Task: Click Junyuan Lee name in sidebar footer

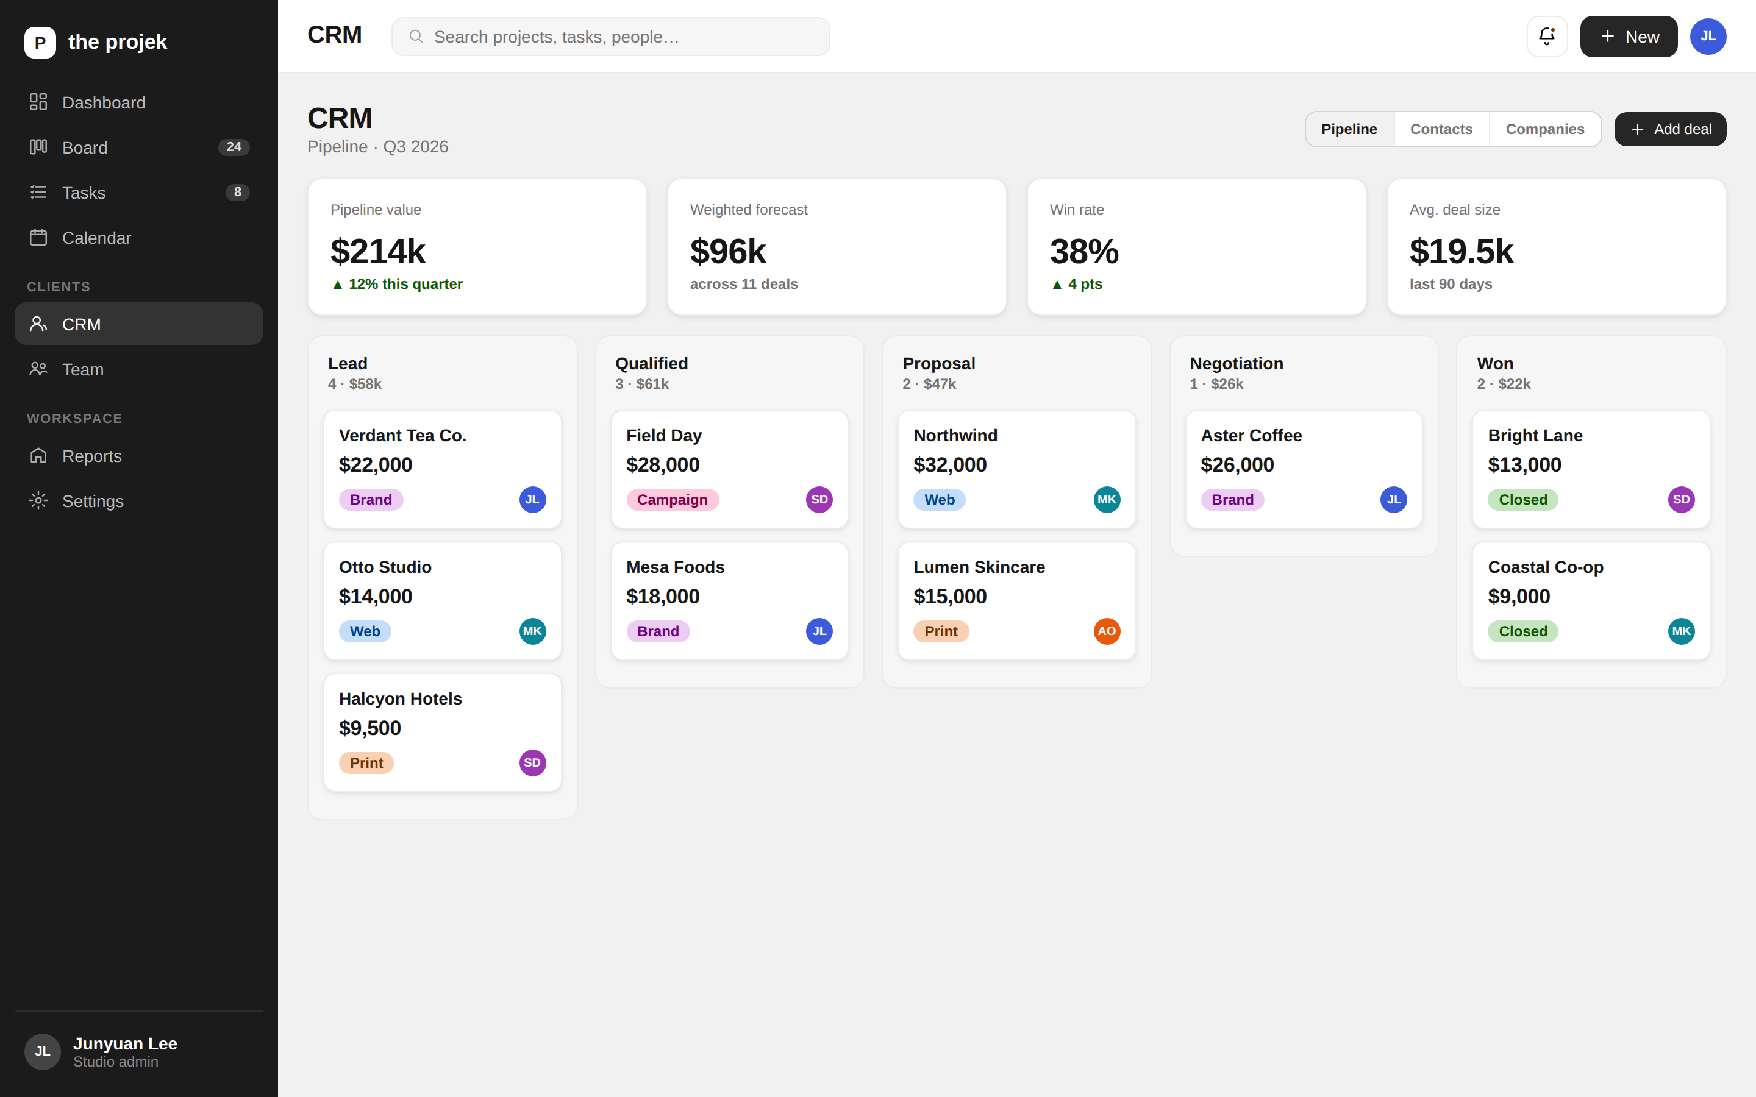Action: pyautogui.click(x=125, y=1043)
